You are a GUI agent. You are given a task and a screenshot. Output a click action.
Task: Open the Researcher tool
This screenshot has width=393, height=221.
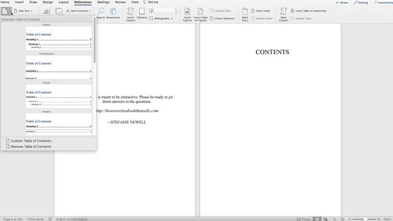113,14
